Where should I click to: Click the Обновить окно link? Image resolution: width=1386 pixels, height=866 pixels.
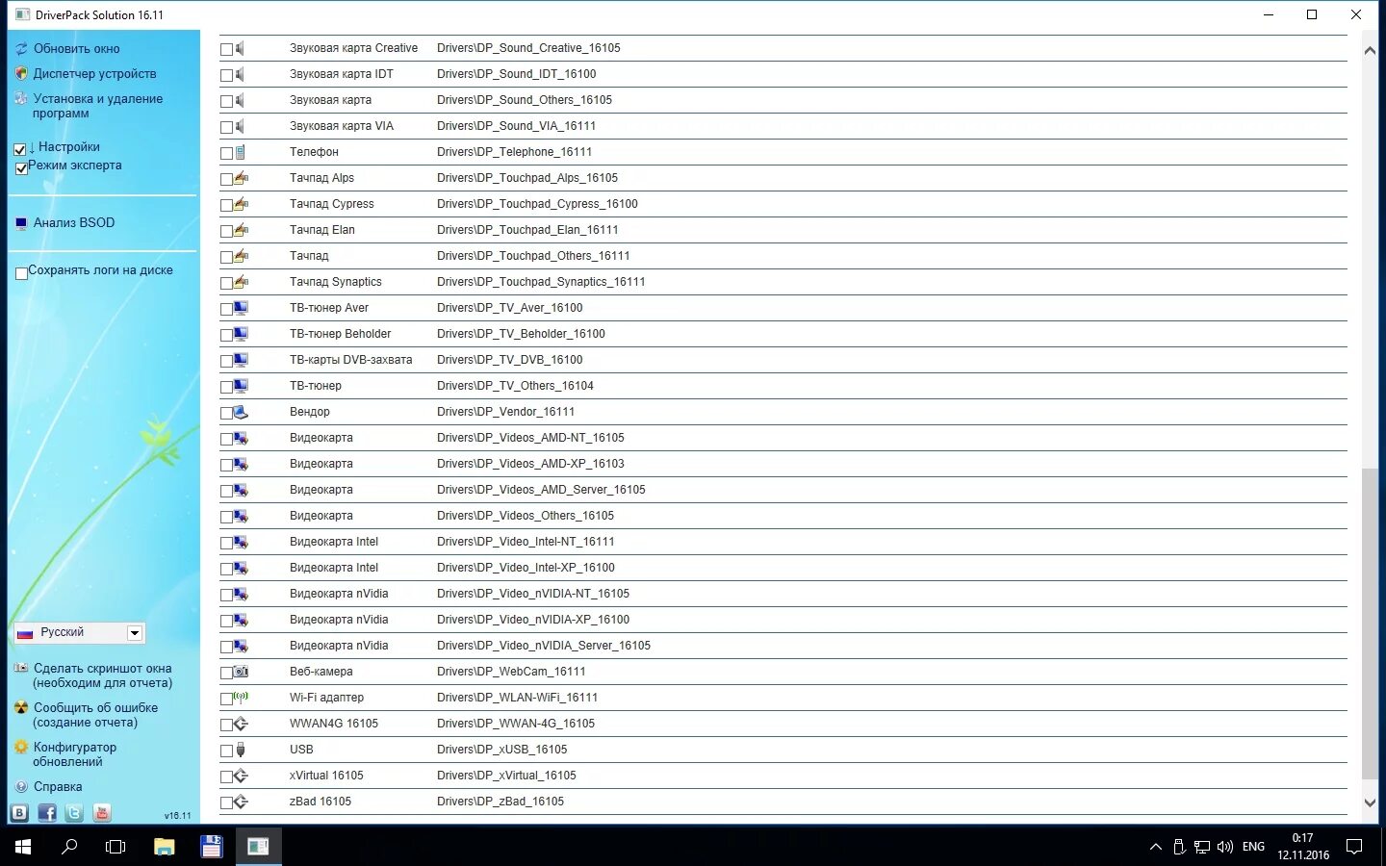[77, 48]
